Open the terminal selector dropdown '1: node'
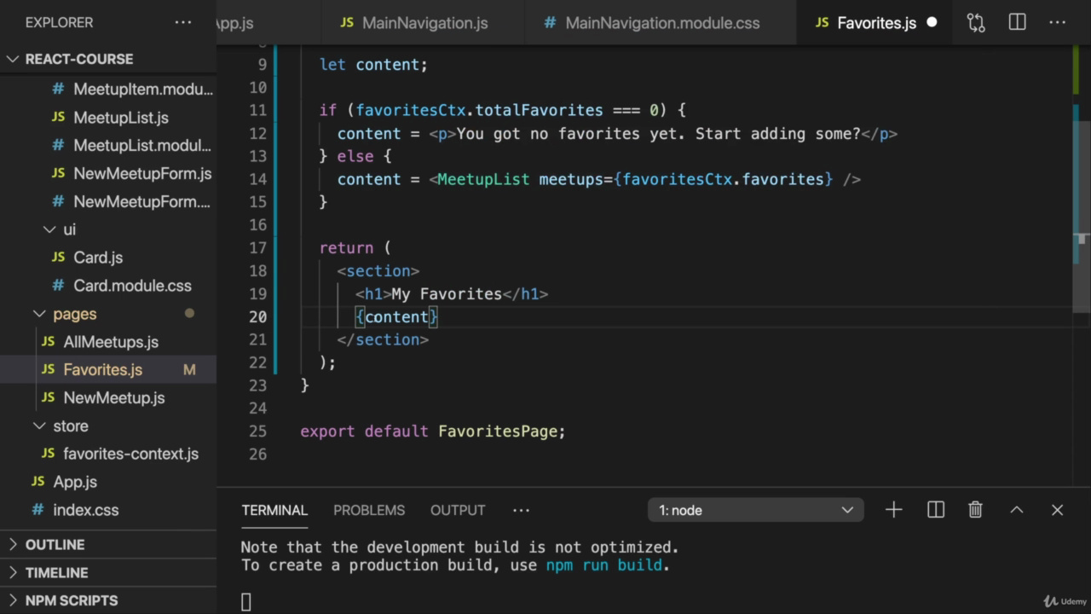This screenshot has width=1091, height=614. [x=755, y=510]
